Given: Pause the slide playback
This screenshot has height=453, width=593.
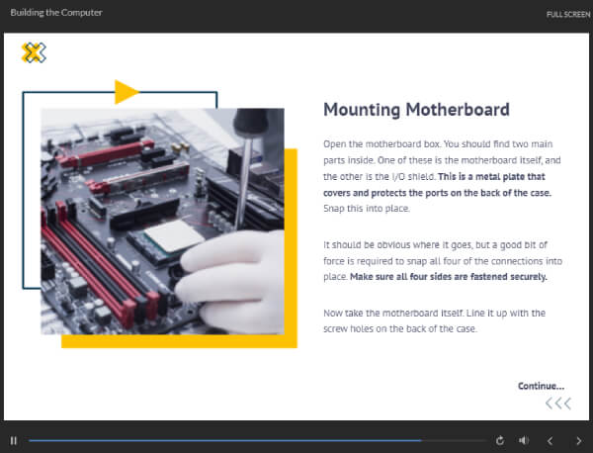Looking at the screenshot, I should pos(14,440).
